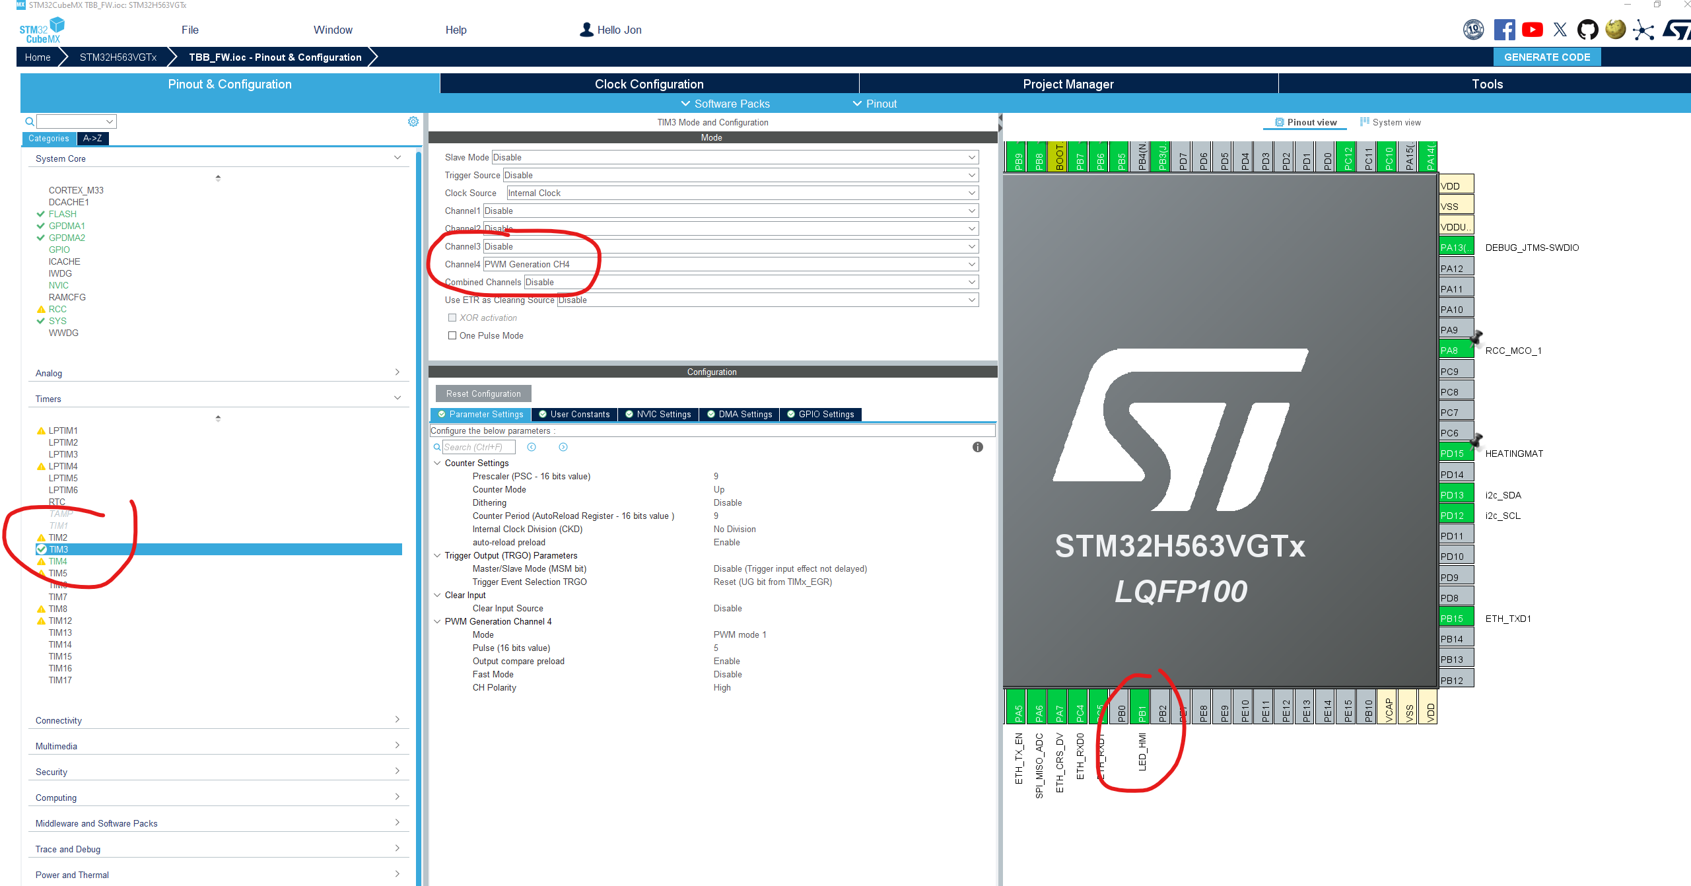Open the STM32 GitHub page icon

coord(1588,29)
